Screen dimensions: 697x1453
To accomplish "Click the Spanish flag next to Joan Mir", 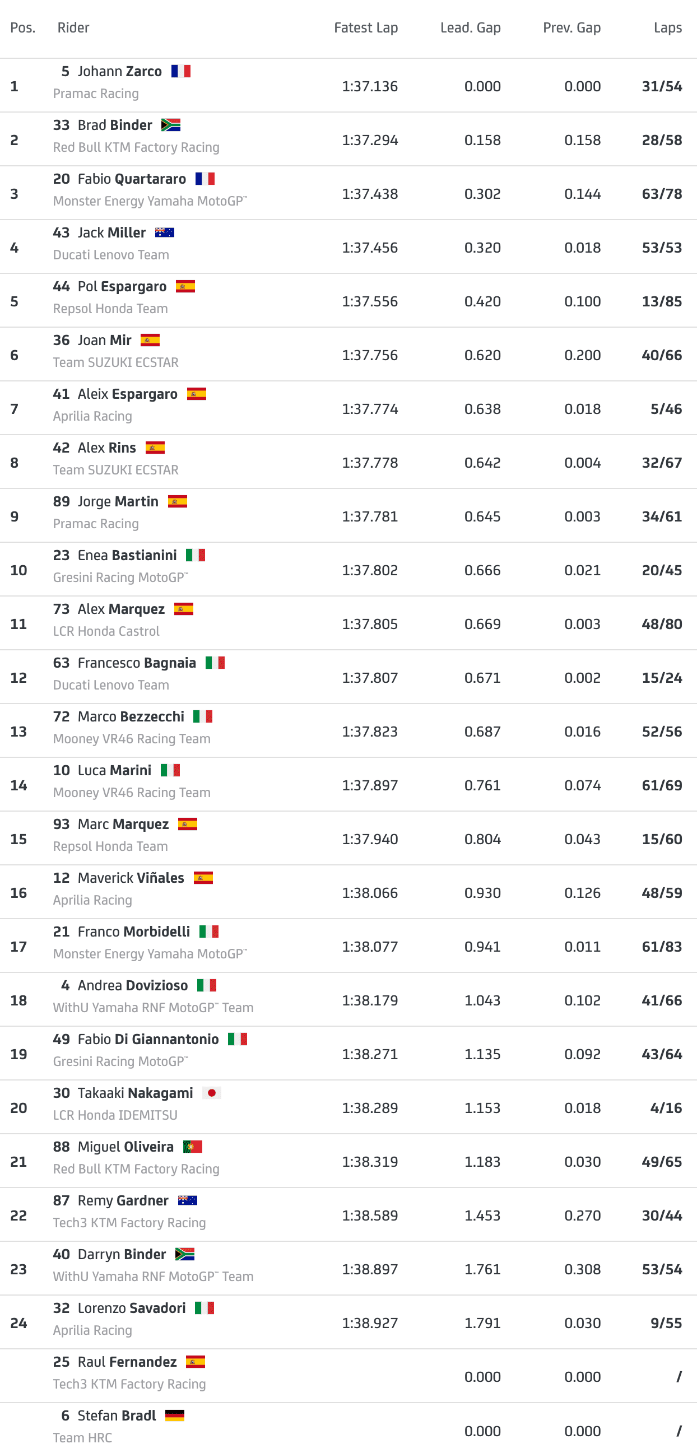I will pos(150,340).
